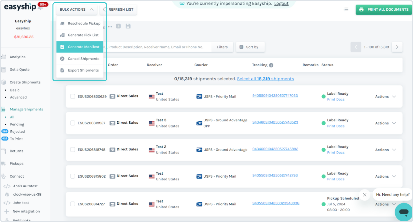The height and width of the screenshot is (222, 413).
Task: Click Select all 15,319 shipments link
Action: [x=265, y=79]
